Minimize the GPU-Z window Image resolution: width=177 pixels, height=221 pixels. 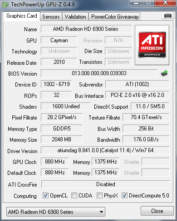point(136,3)
